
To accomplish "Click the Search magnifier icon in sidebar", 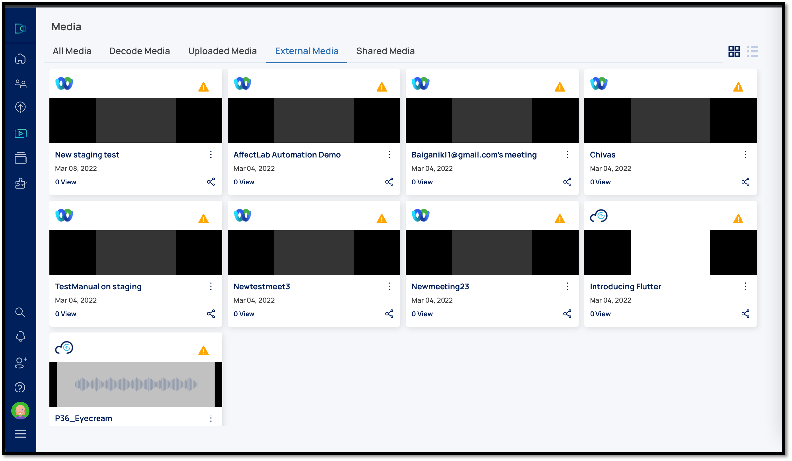I will click(20, 312).
